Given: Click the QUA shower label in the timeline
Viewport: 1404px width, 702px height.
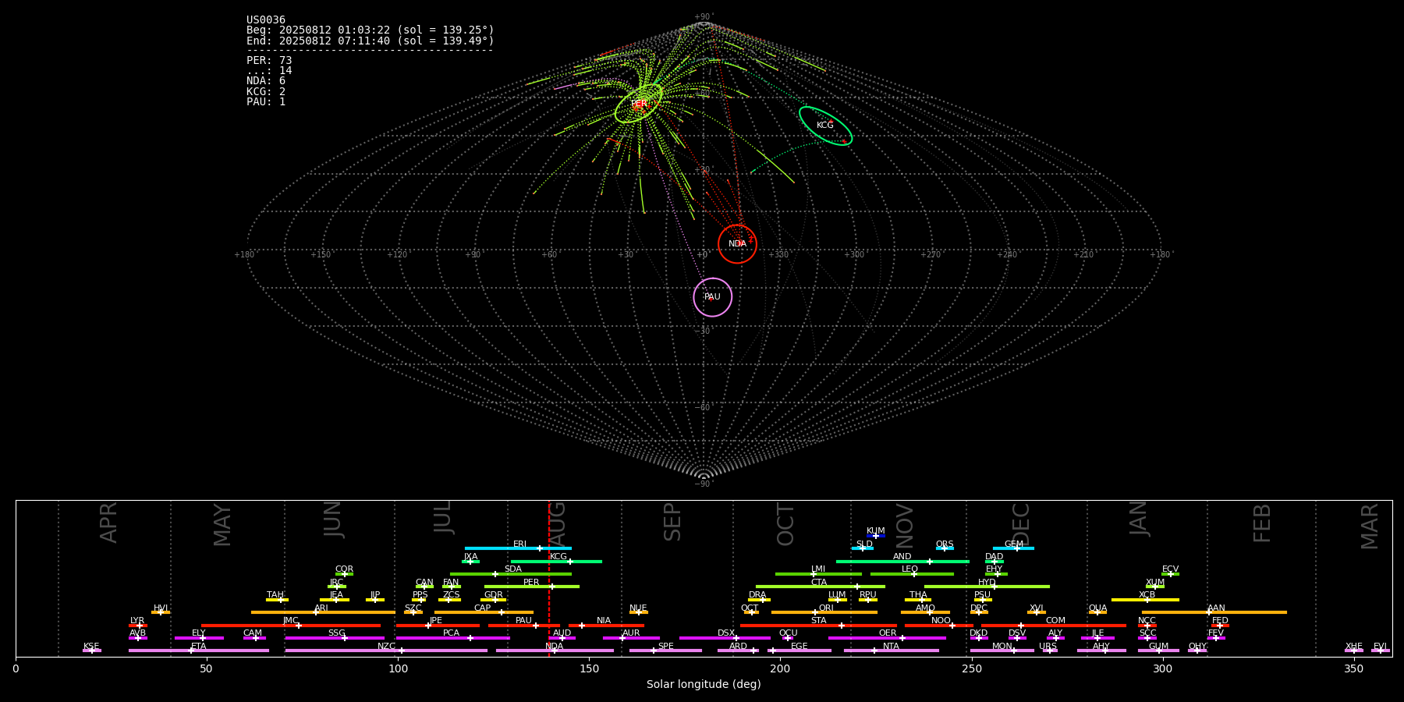Looking at the screenshot, I should [x=1097, y=608].
